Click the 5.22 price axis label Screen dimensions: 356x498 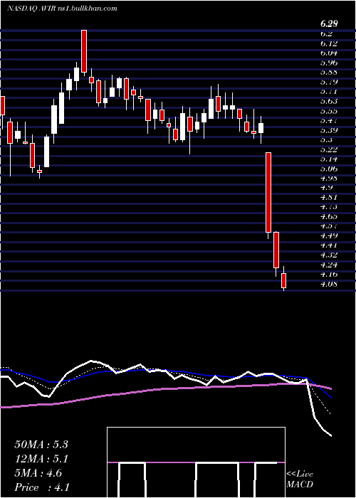click(x=329, y=149)
